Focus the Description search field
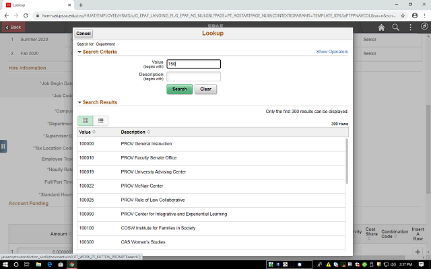The width and height of the screenshot is (431, 269). [x=193, y=76]
